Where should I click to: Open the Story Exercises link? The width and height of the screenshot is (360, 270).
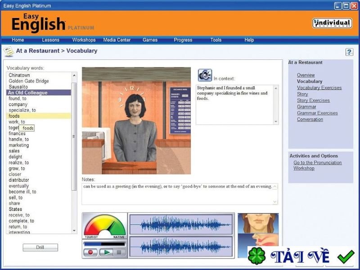313,100
